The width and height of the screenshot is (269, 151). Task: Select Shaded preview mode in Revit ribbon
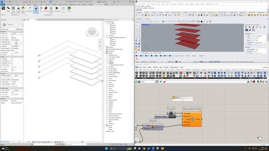tap(46, 9)
